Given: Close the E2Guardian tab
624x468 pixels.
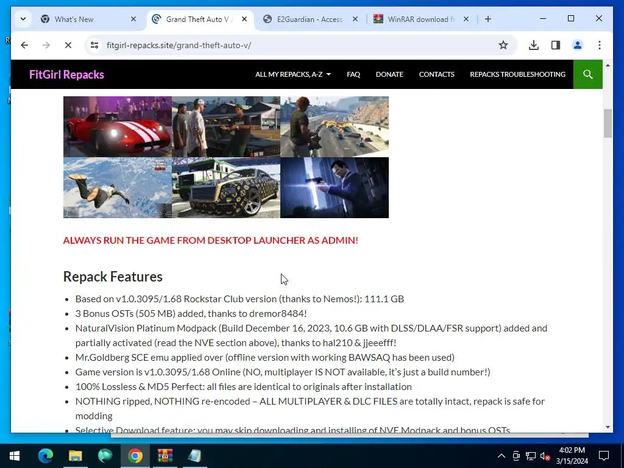Looking at the screenshot, I should pos(355,19).
